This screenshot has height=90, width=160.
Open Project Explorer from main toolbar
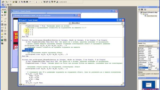click(44, 2)
